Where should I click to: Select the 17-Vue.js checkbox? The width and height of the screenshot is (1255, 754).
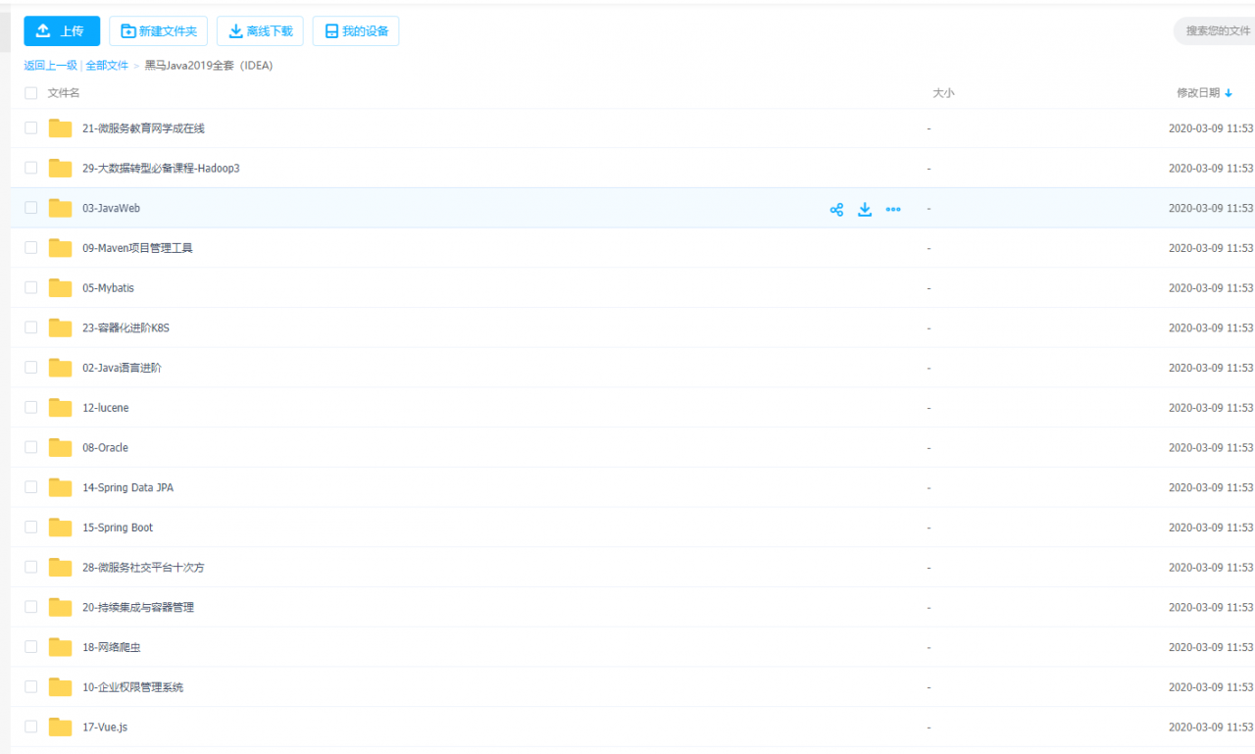(x=30, y=727)
